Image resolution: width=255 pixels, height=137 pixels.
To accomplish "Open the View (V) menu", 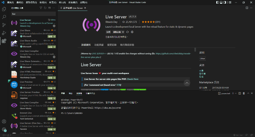I will (43, 3).
